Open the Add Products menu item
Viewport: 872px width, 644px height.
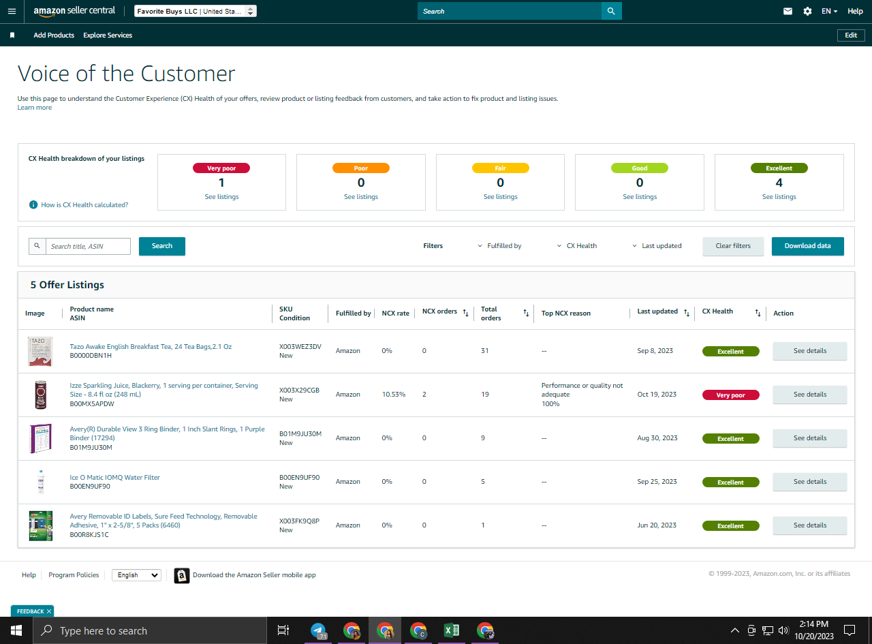54,35
